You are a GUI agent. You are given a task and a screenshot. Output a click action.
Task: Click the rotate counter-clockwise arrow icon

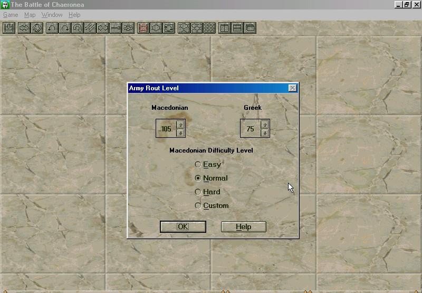pyautogui.click(x=52, y=27)
